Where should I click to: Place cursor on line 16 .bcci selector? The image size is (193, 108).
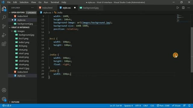[x=52, y=39]
